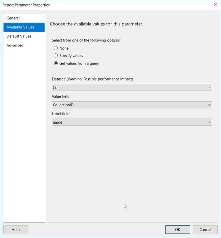Viewport: 221px width, 238px height.
Task: Open Help for this dialog
Action: click(15, 230)
